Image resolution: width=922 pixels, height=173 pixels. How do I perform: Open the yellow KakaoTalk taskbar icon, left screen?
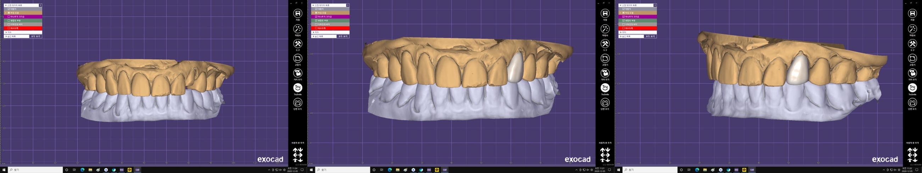click(129, 170)
